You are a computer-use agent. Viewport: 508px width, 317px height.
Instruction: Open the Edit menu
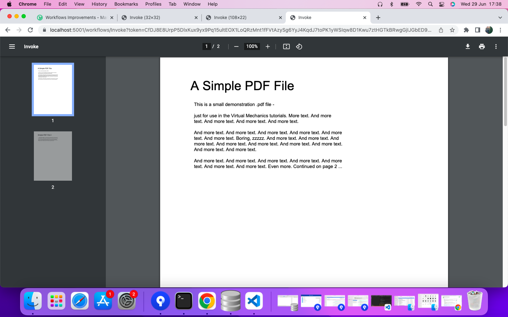coord(63,4)
